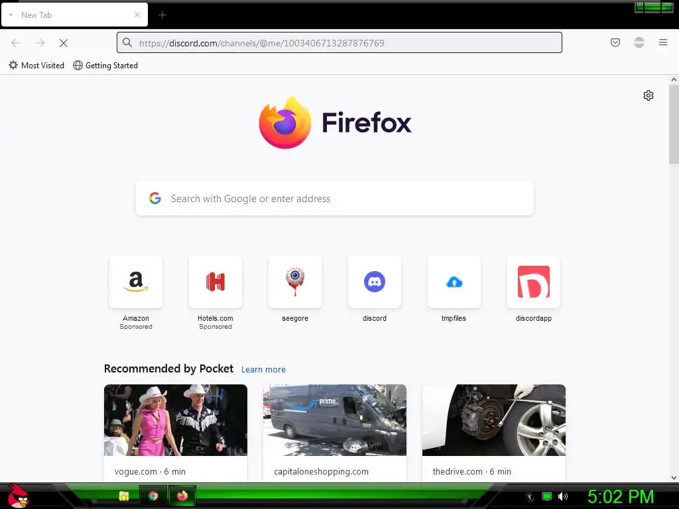
Task: Open the volume speaker tray icon
Action: pos(562,496)
